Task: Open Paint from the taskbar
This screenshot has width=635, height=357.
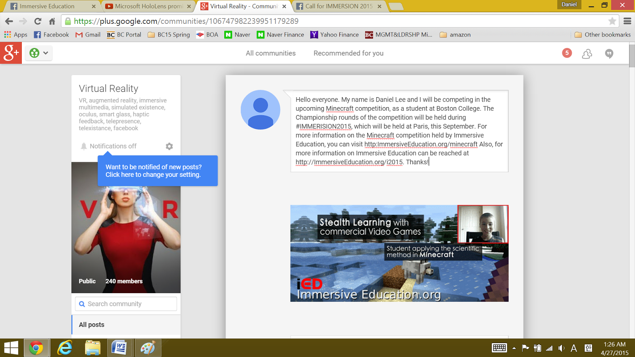Action: 148,348
